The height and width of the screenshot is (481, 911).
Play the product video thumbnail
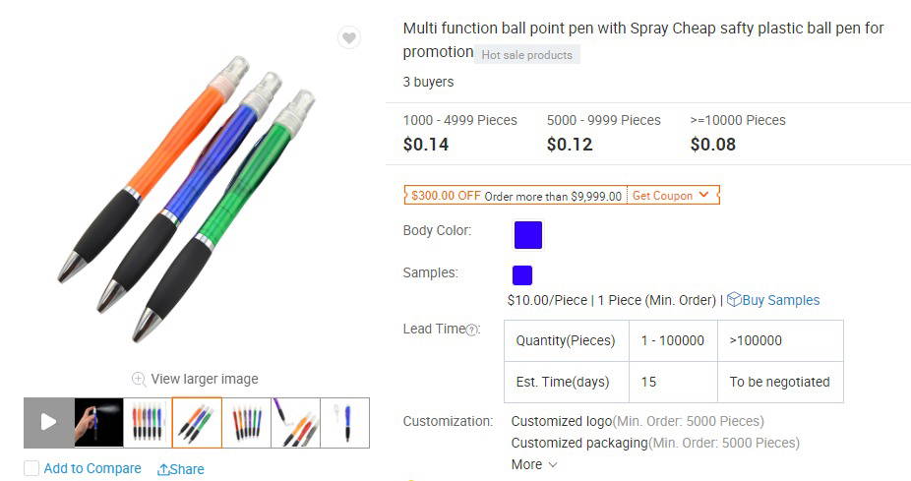48,422
